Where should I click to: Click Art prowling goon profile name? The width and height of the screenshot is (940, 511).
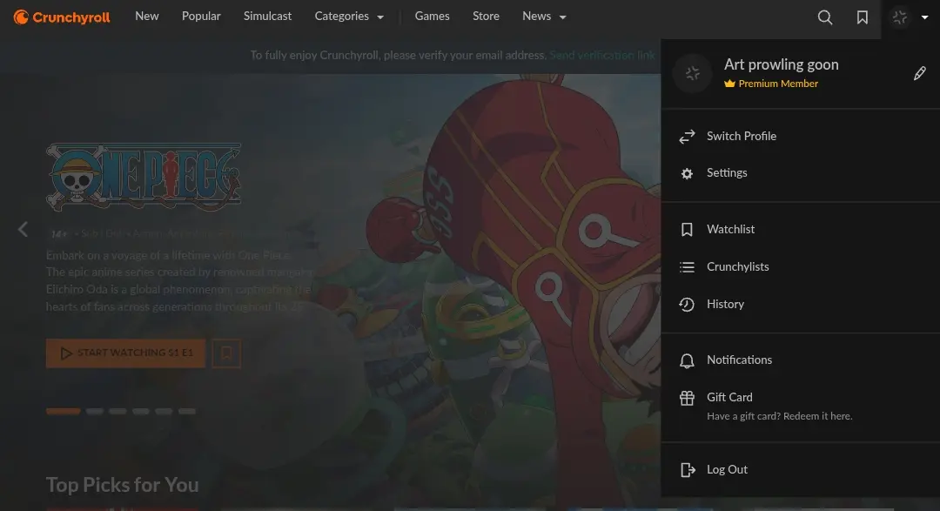(781, 64)
